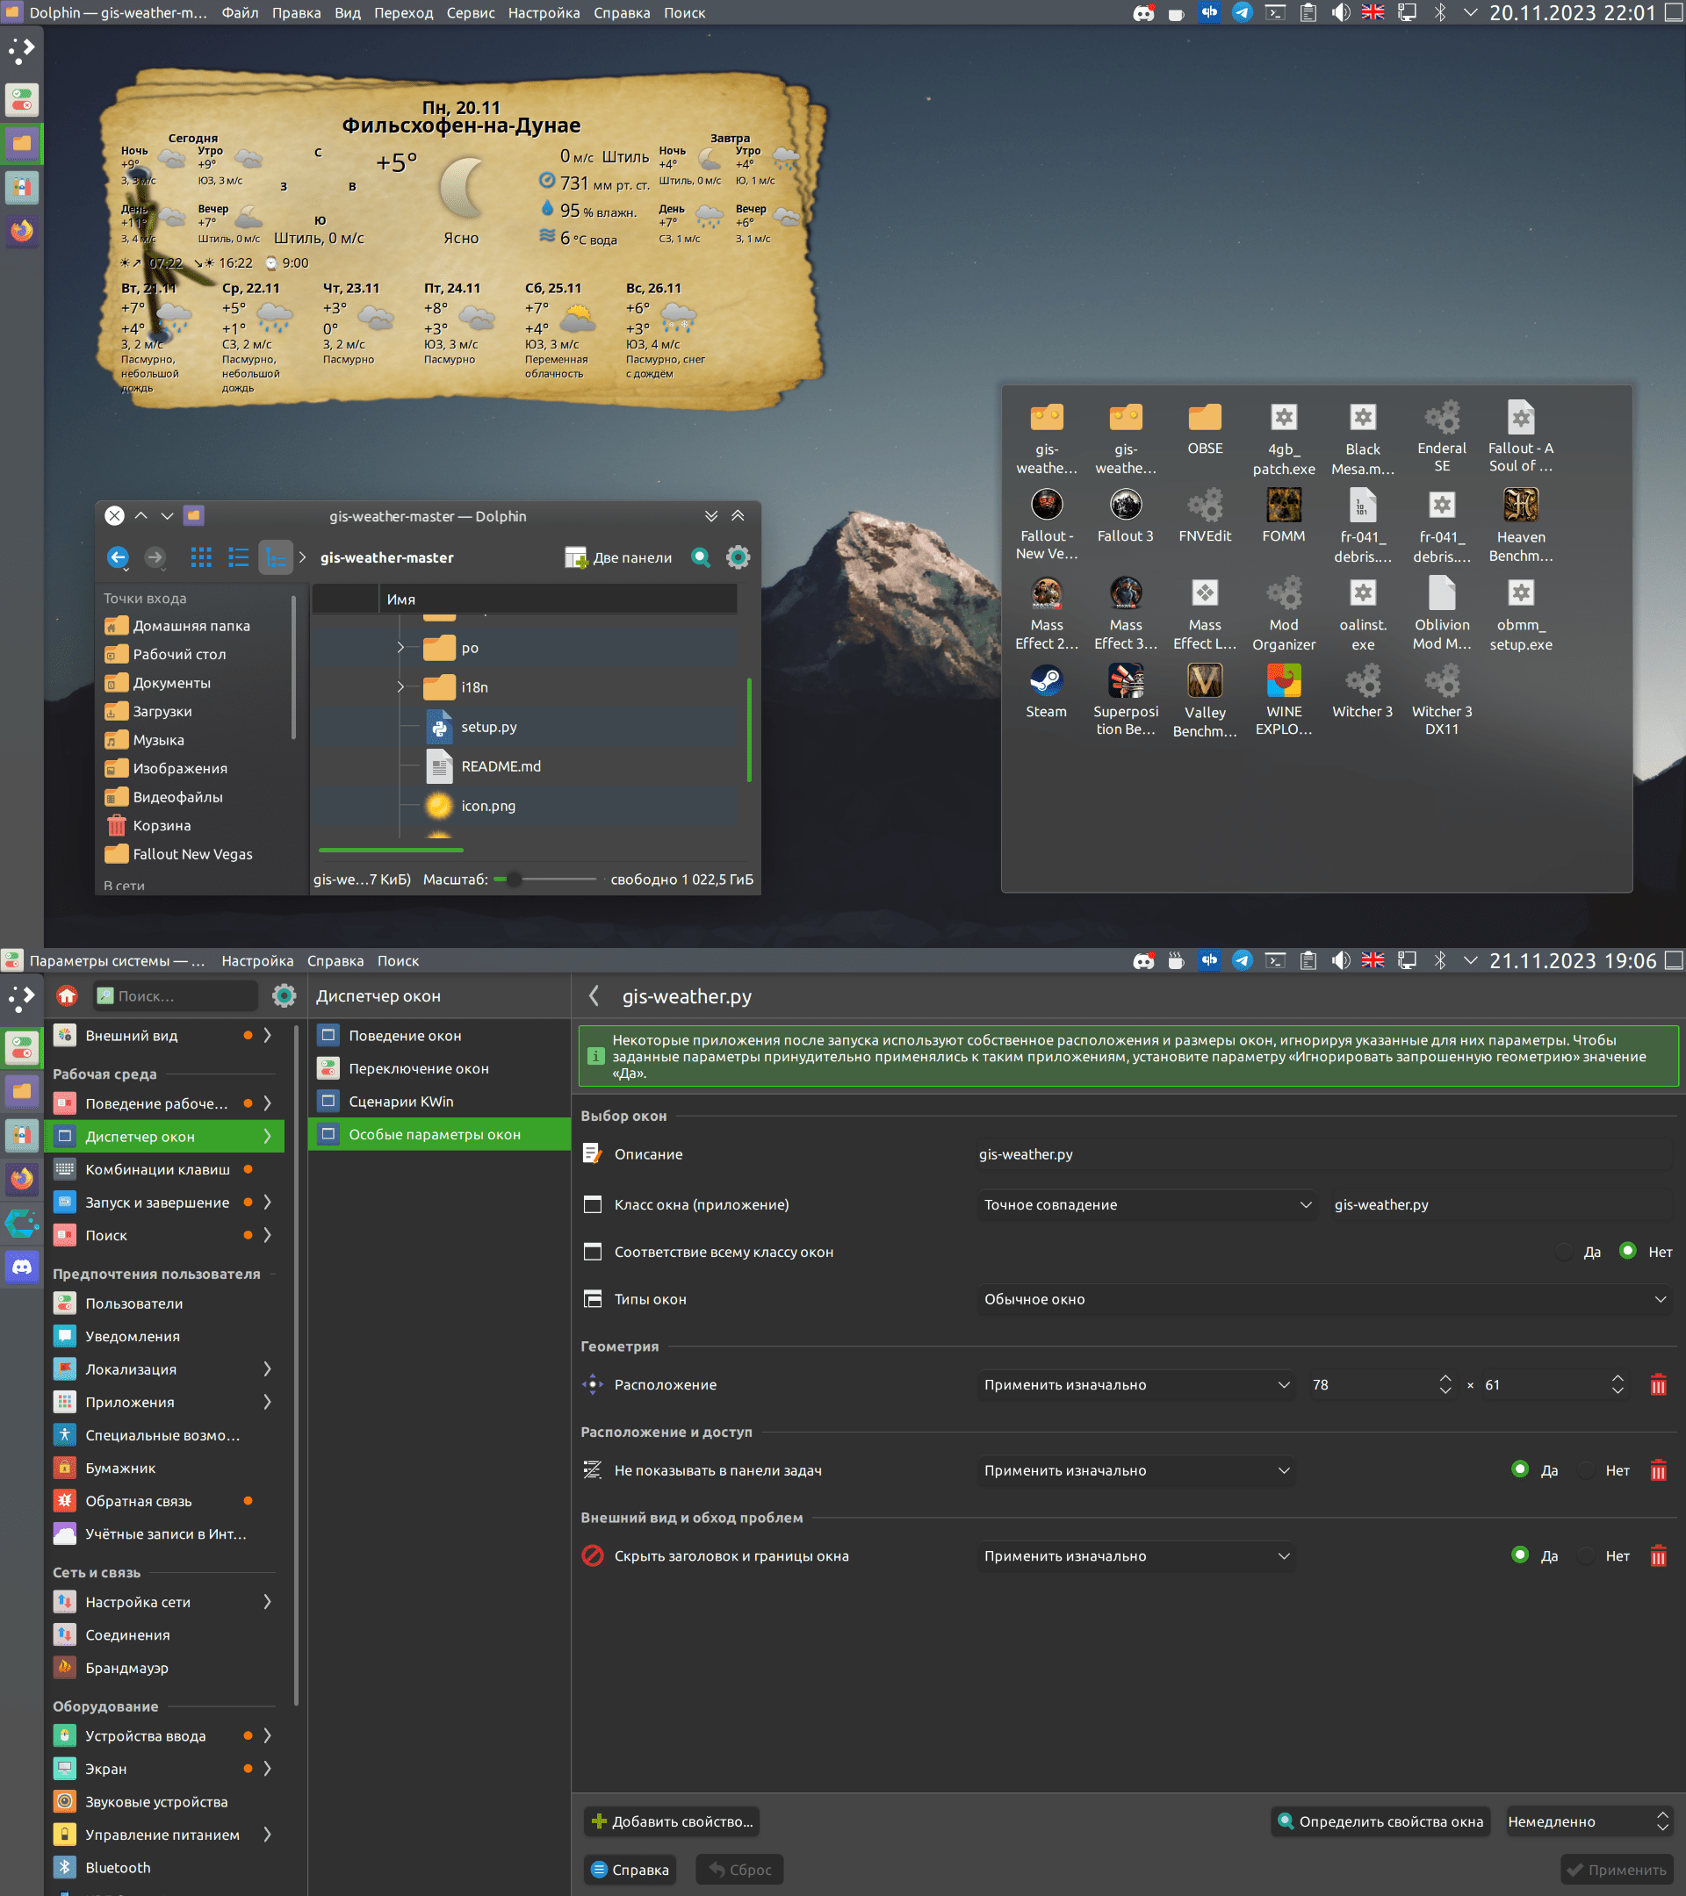Select setup.py in the file list
Viewport: 1686px width, 1896px height.
pyautogui.click(x=489, y=727)
